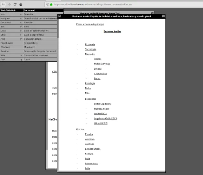The image size is (203, 175).
Task: Select Save a copy offline
Action: point(40,35)
